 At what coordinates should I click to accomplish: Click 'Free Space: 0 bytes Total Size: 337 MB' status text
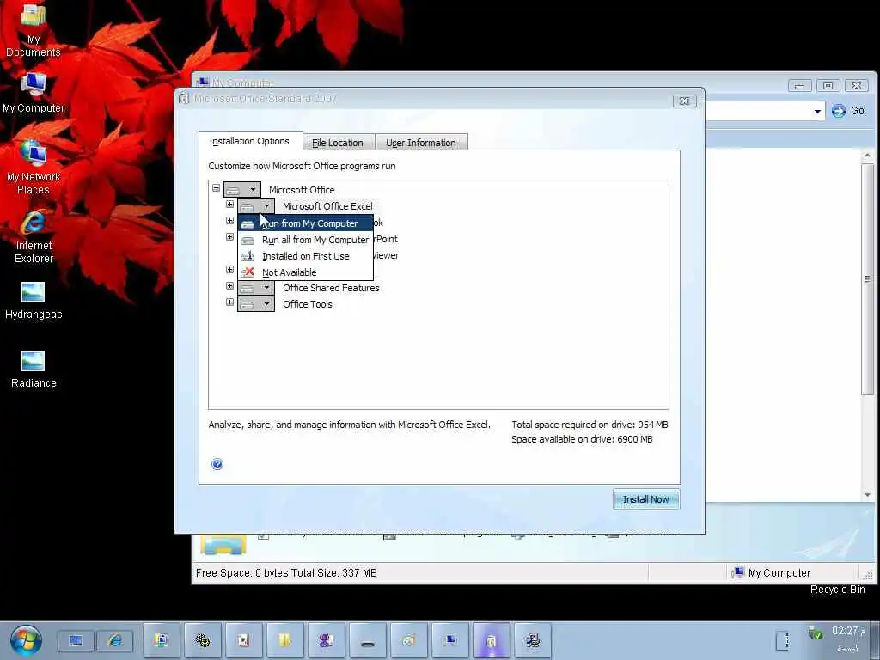coord(286,573)
